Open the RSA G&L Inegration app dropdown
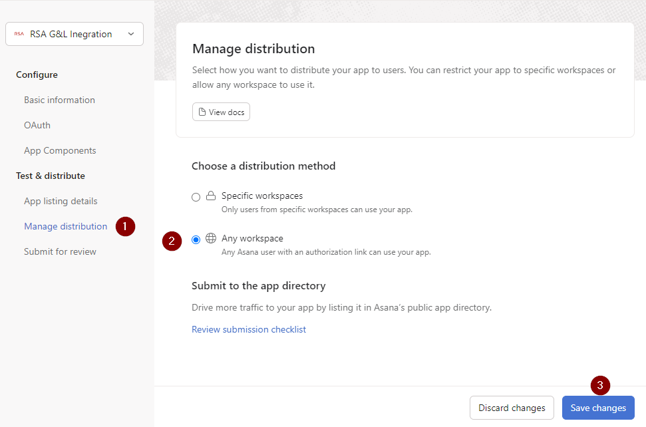Viewport: 646px width, 427px height. 75,34
